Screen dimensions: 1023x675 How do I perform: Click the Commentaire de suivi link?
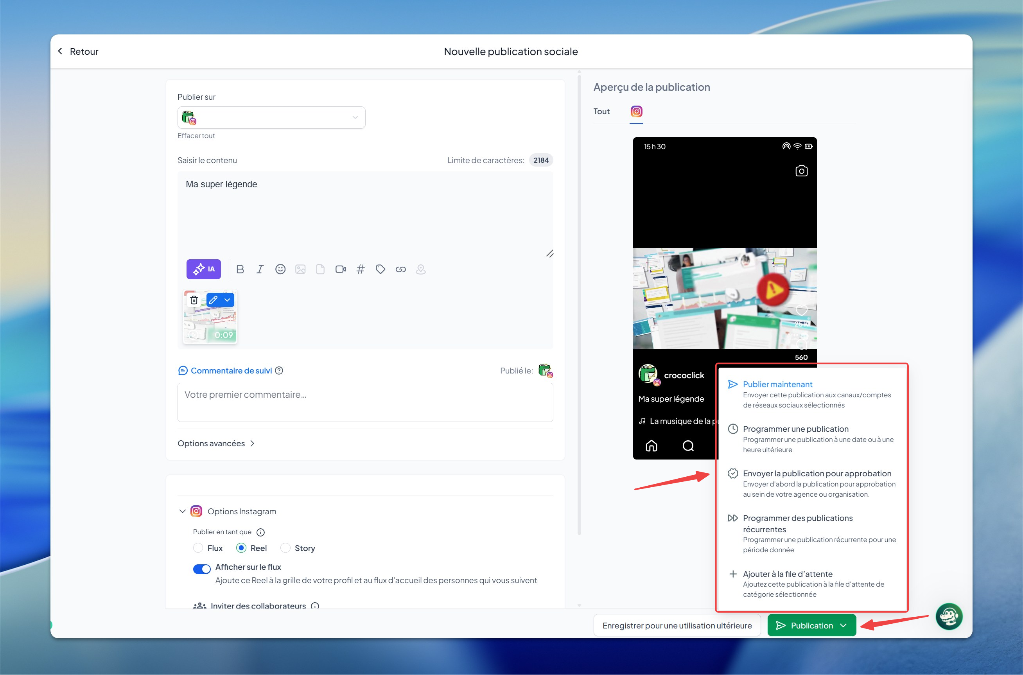click(231, 370)
